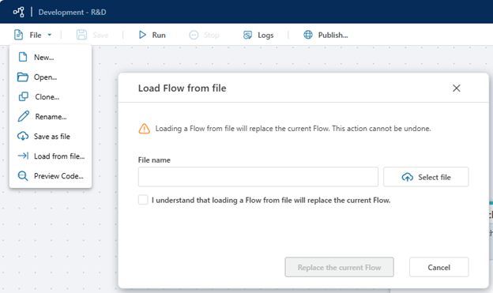Click the Save as file cloud icon
The height and width of the screenshot is (293, 493).
pos(23,136)
